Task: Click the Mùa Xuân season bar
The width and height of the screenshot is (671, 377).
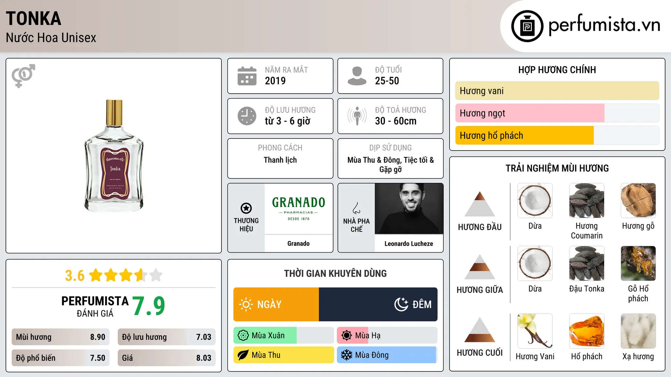Action: [x=284, y=335]
